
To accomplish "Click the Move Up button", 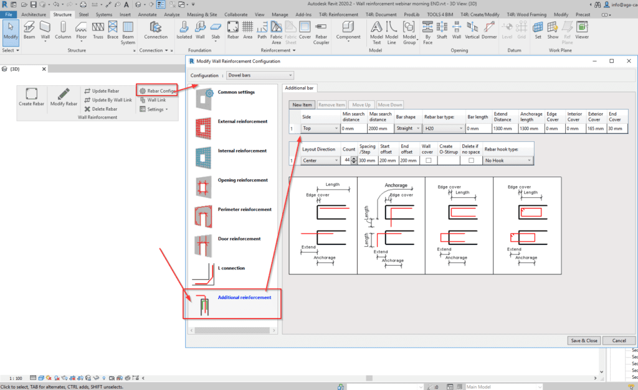I will 361,105.
